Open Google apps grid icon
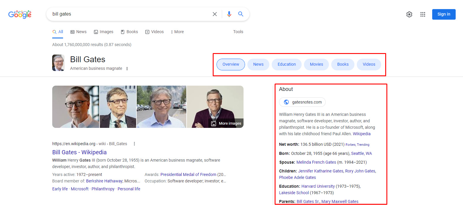This screenshot has width=463, height=205. (423, 14)
